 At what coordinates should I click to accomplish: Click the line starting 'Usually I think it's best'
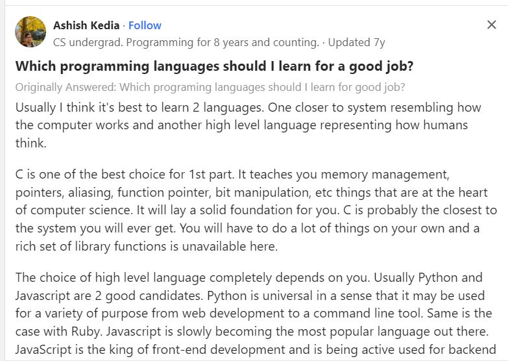tap(248, 107)
